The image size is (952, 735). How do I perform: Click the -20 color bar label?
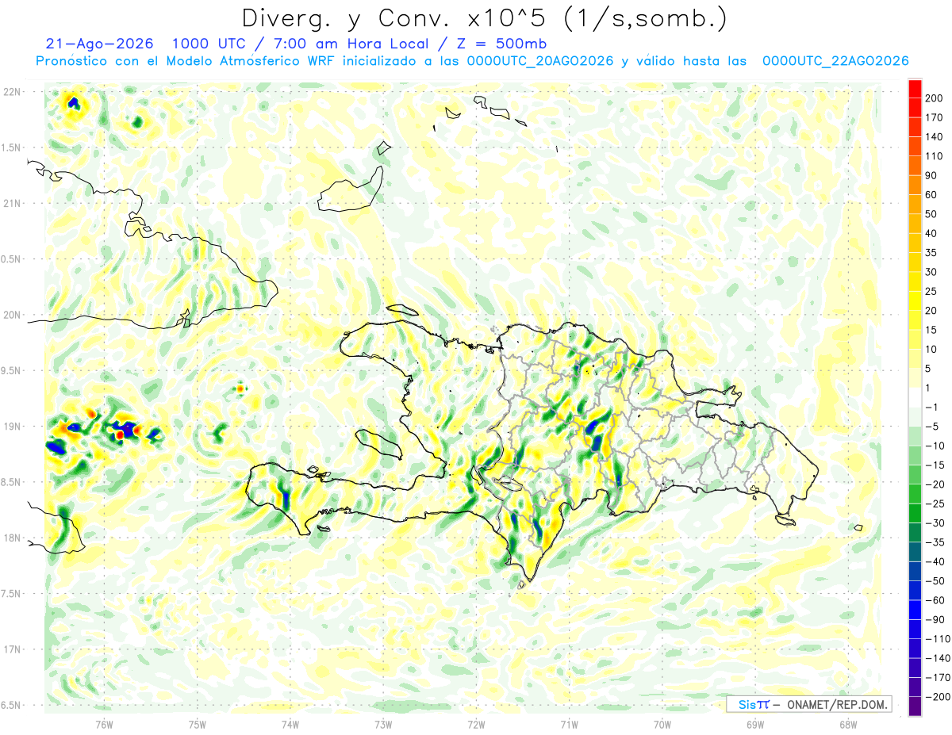(x=937, y=484)
